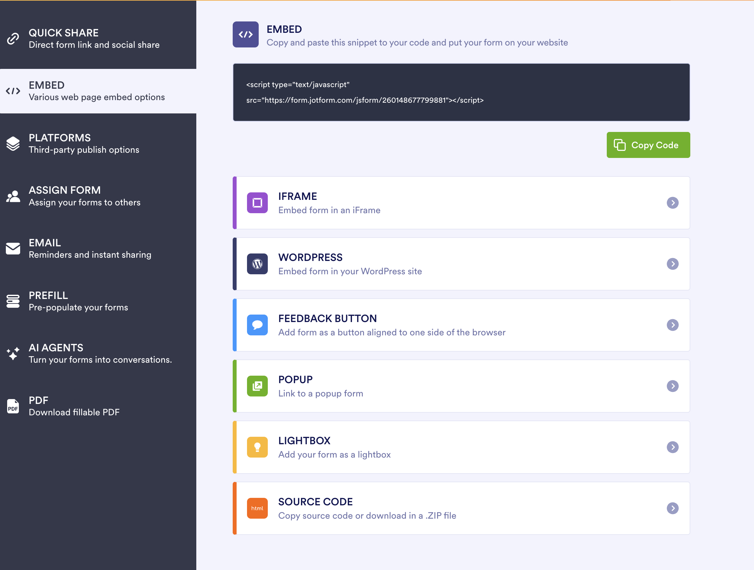The image size is (754, 570).
Task: Open the PREFILL tab
Action: (x=98, y=301)
